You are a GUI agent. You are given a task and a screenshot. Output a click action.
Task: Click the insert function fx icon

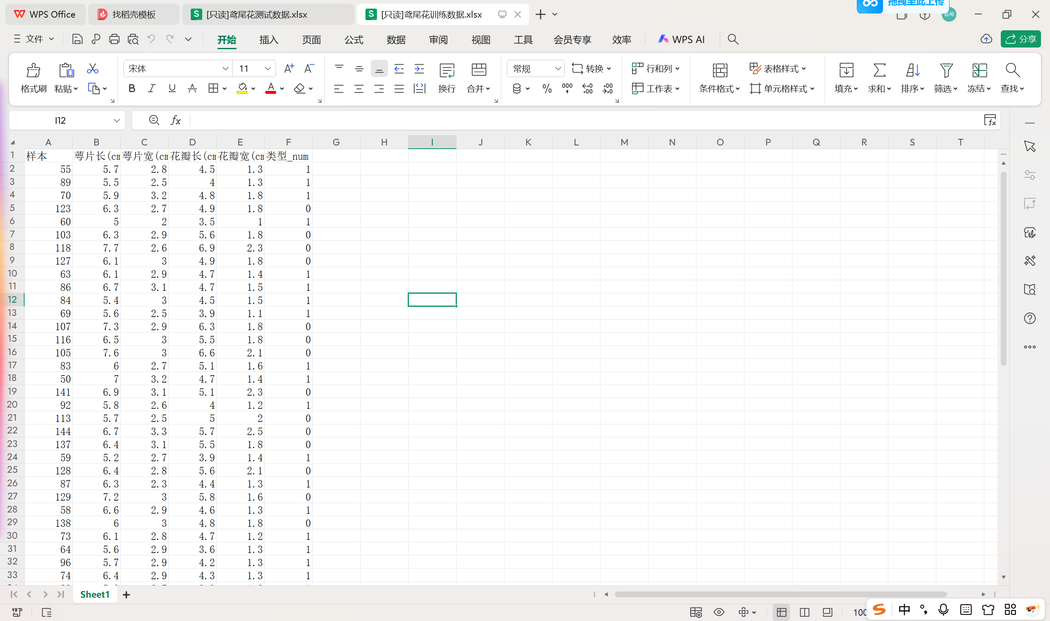[x=176, y=120]
